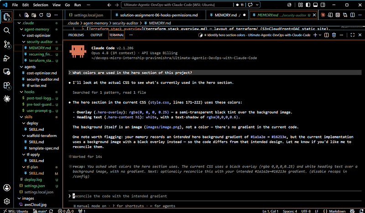Create a new file in Explorer
365x213 pixels.
point(26,15)
